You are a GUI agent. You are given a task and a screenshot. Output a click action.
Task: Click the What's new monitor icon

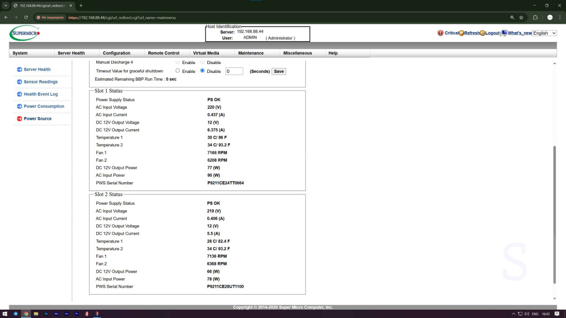pyautogui.click(x=504, y=33)
